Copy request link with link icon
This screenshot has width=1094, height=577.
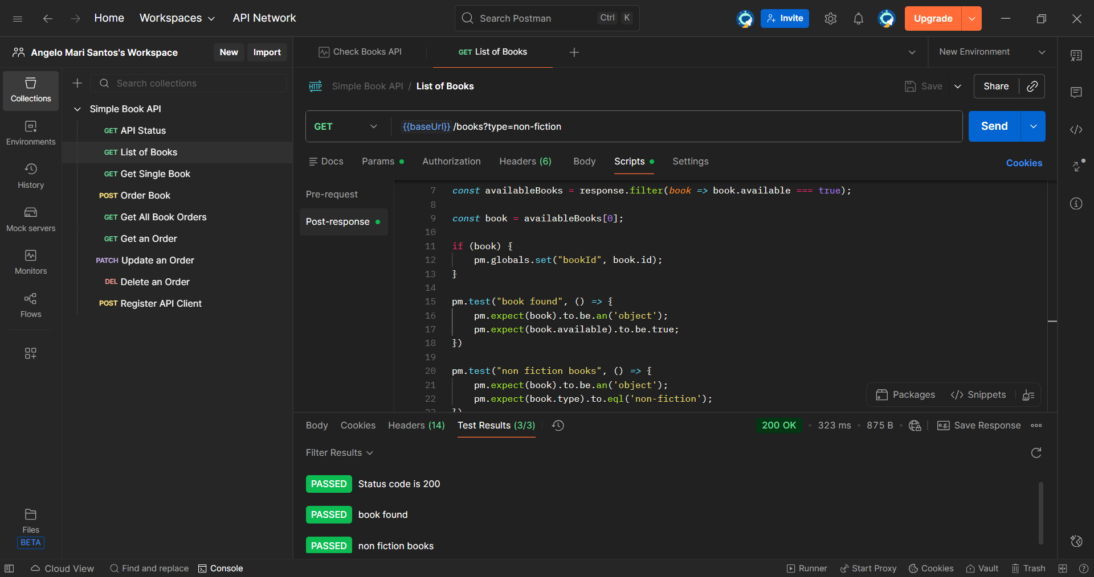tap(1032, 86)
